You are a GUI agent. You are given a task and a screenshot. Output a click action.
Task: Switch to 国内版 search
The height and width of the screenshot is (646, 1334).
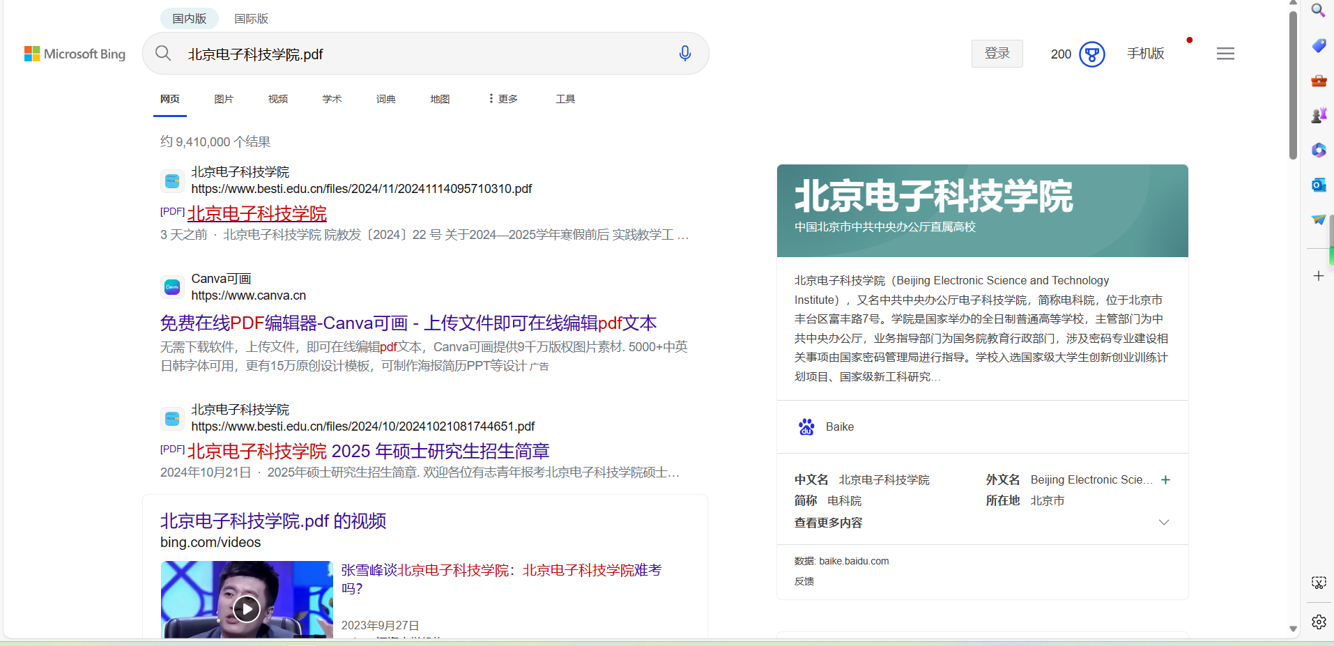click(190, 19)
